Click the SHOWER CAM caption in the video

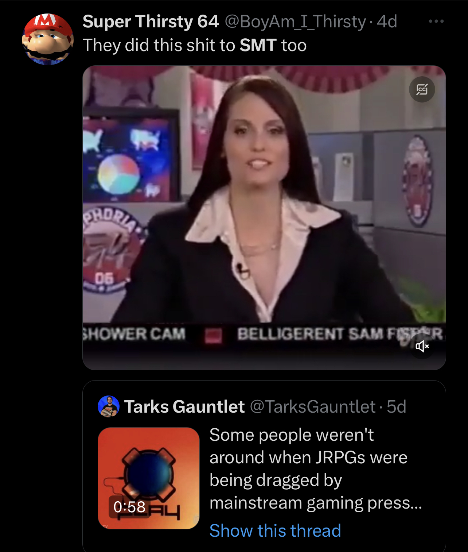click(134, 334)
